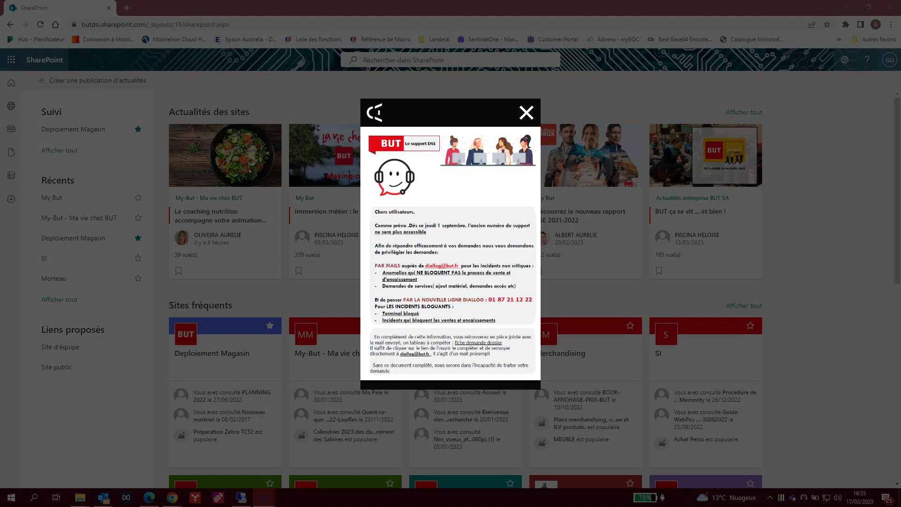
Task: Show hidden system tray icons
Action: click(770, 498)
